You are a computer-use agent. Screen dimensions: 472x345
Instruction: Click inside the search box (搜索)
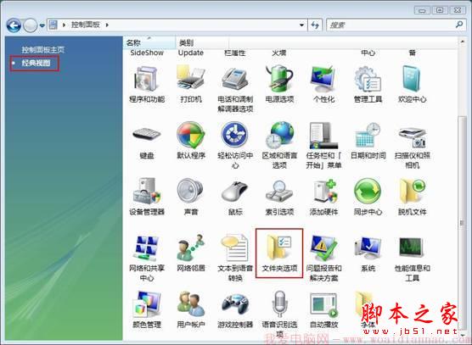tap(391, 25)
